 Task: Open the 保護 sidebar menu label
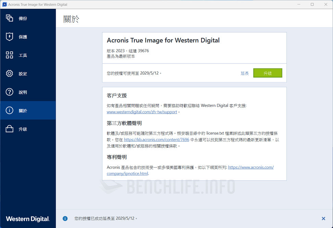[23, 37]
